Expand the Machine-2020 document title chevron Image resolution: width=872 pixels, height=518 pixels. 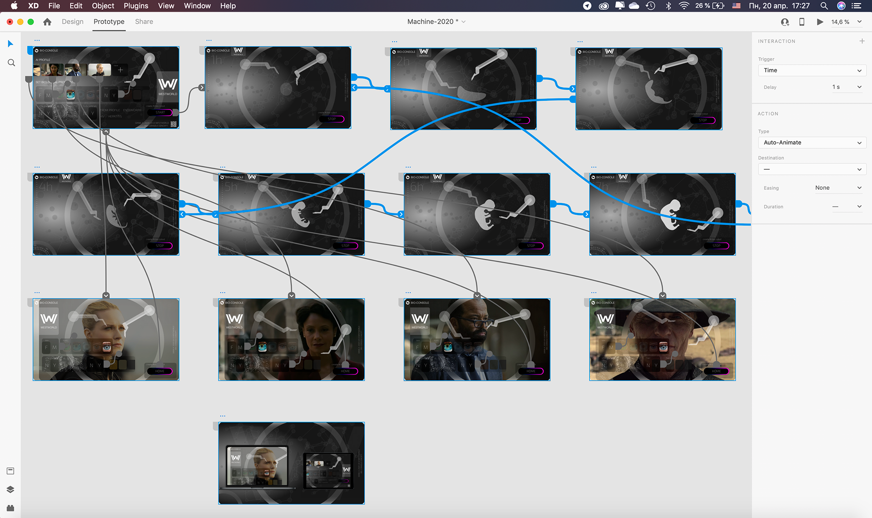click(x=464, y=22)
